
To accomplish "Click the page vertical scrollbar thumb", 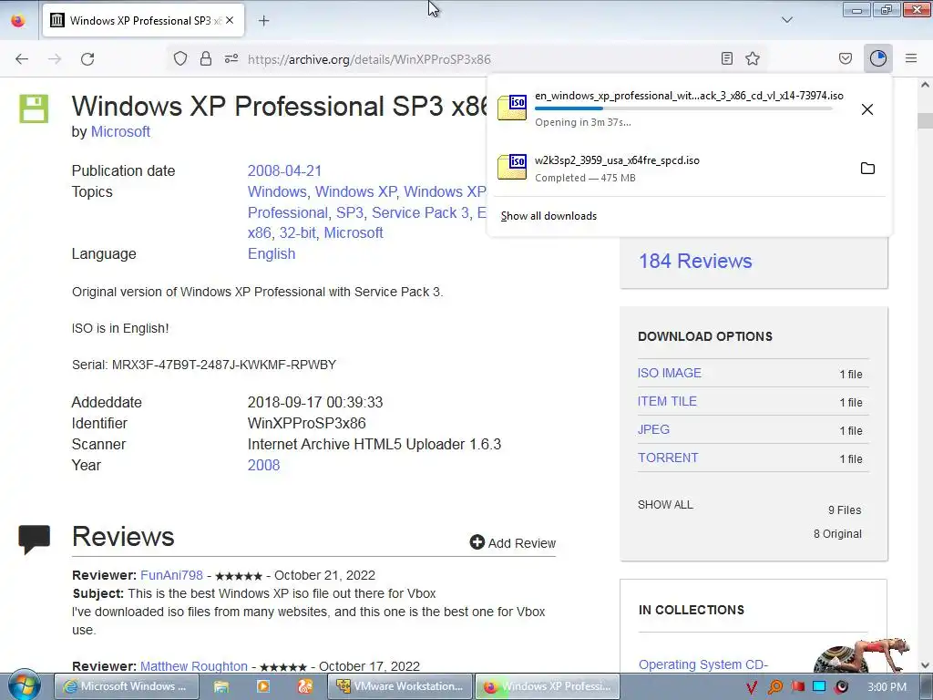I will 925,121.
